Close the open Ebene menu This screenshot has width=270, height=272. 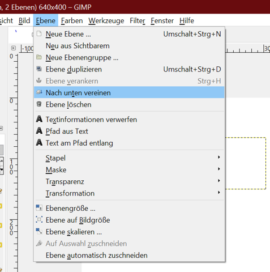tap(46, 20)
